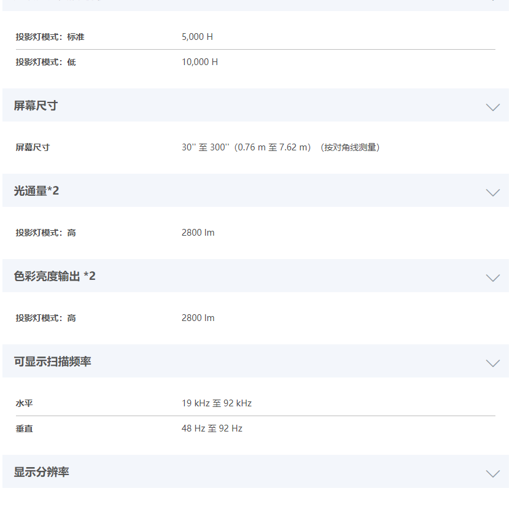512x507 pixels.
Task: Click the 显示分辨率 heading text
Action: pos(42,472)
